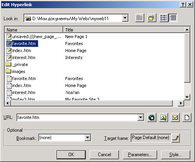This screenshot has height=162, width=195.
Task: Switch to List view icon
Action: 164,18
